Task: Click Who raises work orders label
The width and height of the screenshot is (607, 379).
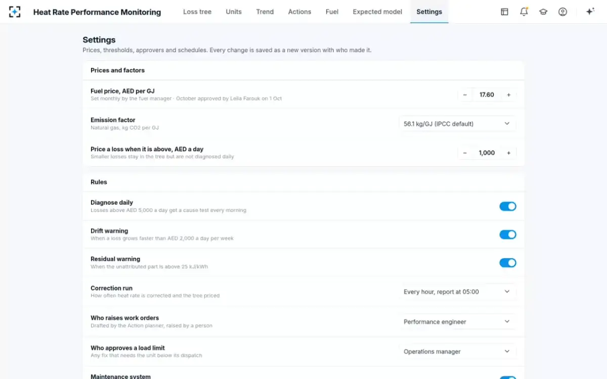Action: pos(125,318)
